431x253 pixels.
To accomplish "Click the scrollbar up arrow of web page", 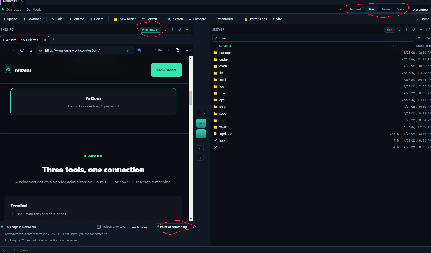I will (191, 59).
